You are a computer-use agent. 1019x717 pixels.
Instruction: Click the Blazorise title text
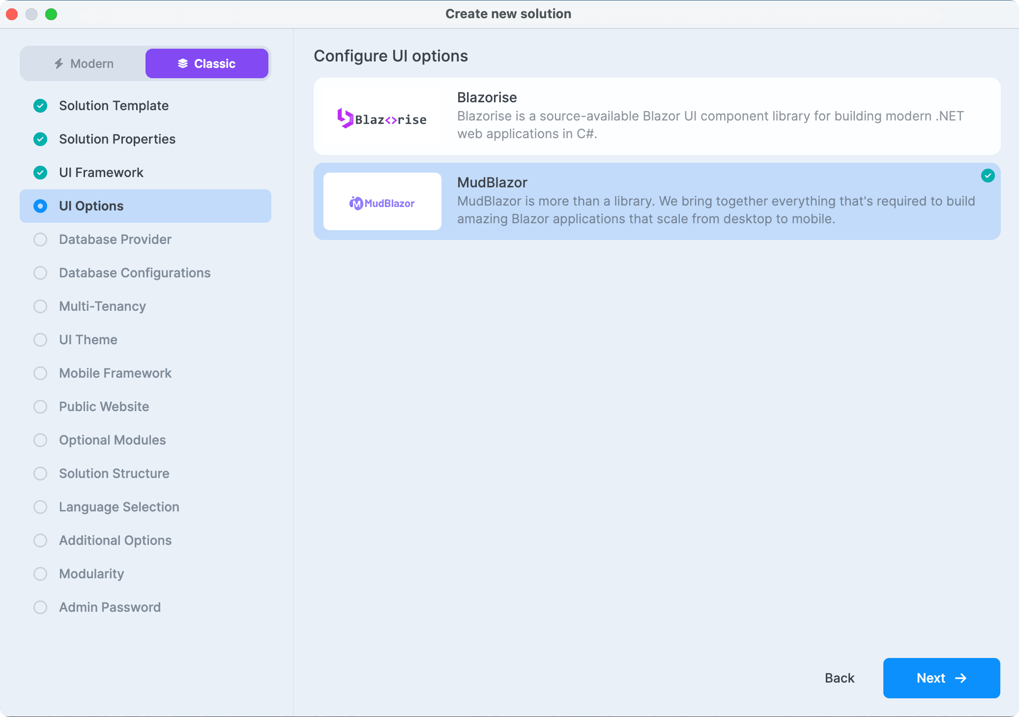pyautogui.click(x=487, y=97)
